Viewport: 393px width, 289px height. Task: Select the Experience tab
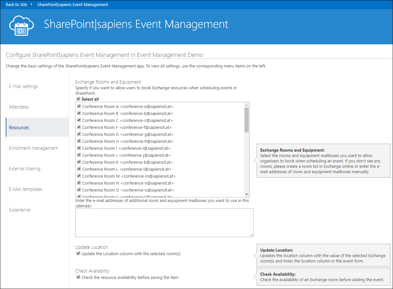(20, 210)
